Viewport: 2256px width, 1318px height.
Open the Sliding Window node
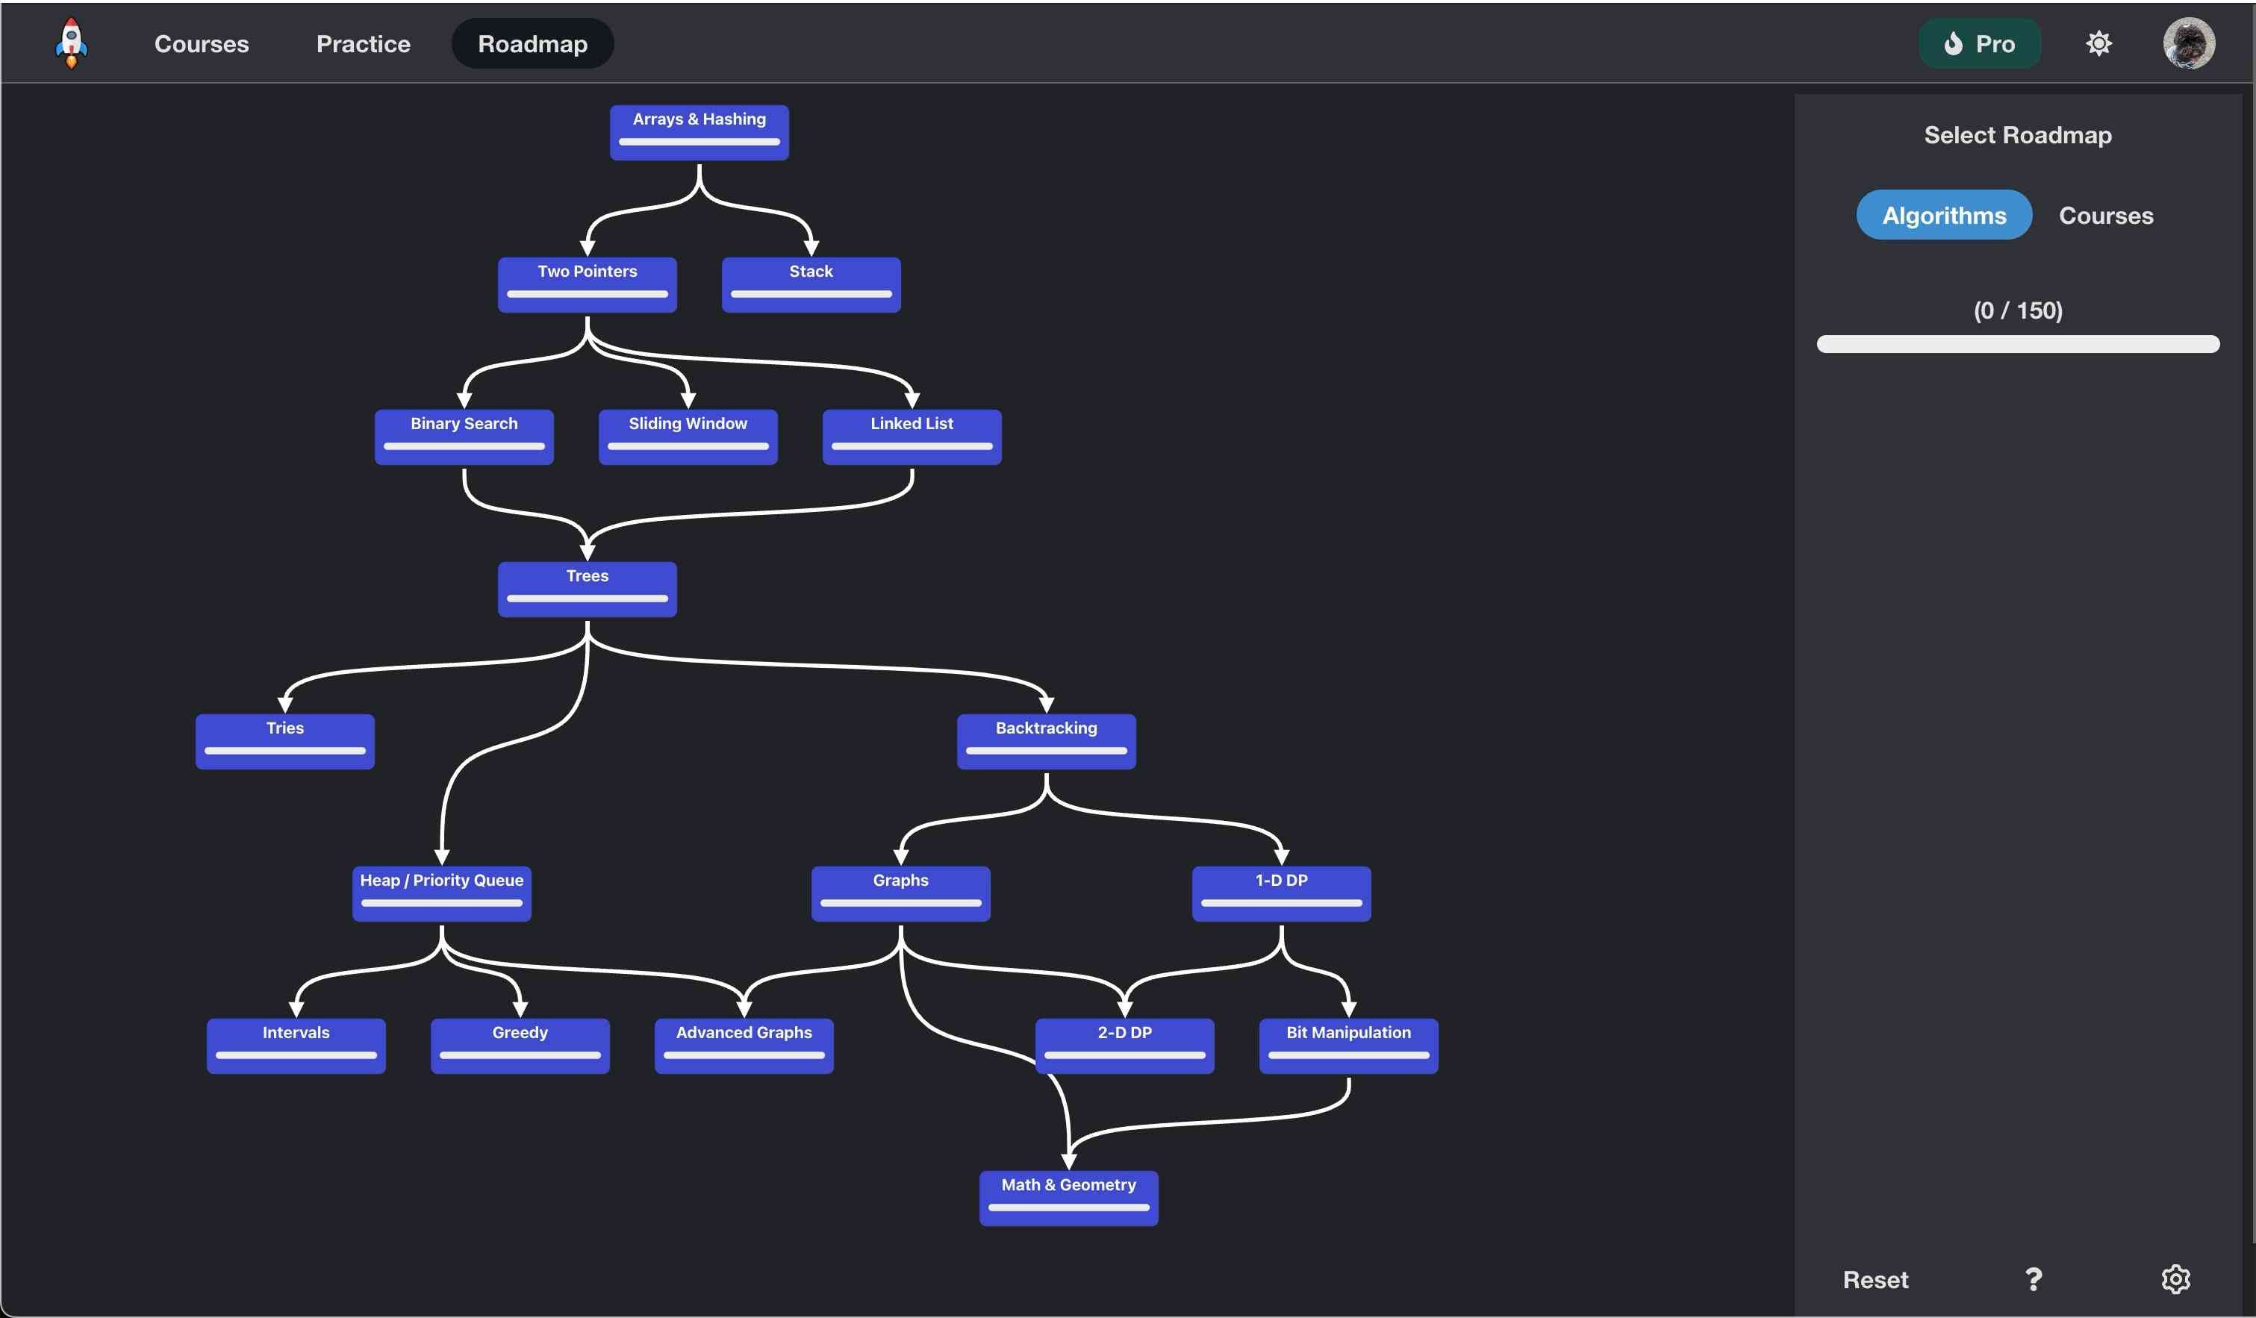(688, 436)
